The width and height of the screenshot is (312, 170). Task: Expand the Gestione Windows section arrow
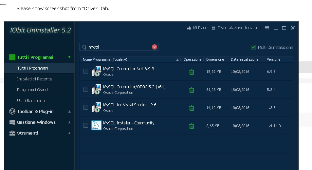point(69,122)
